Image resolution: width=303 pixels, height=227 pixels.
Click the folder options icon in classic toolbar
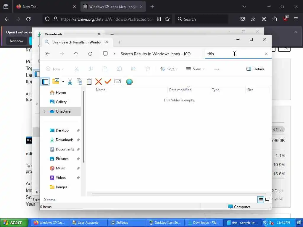tap(56, 82)
